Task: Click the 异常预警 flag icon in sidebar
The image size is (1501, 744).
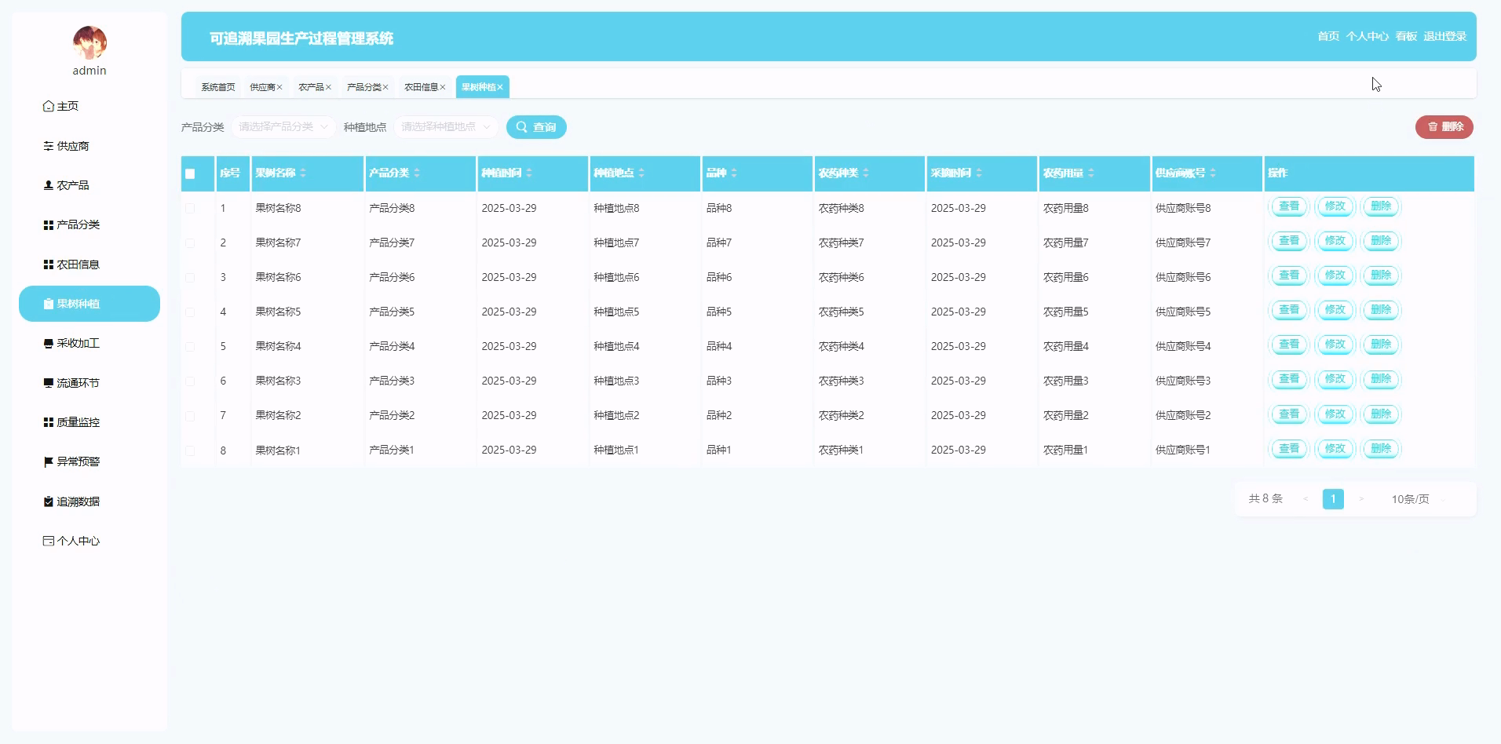Action: point(49,462)
